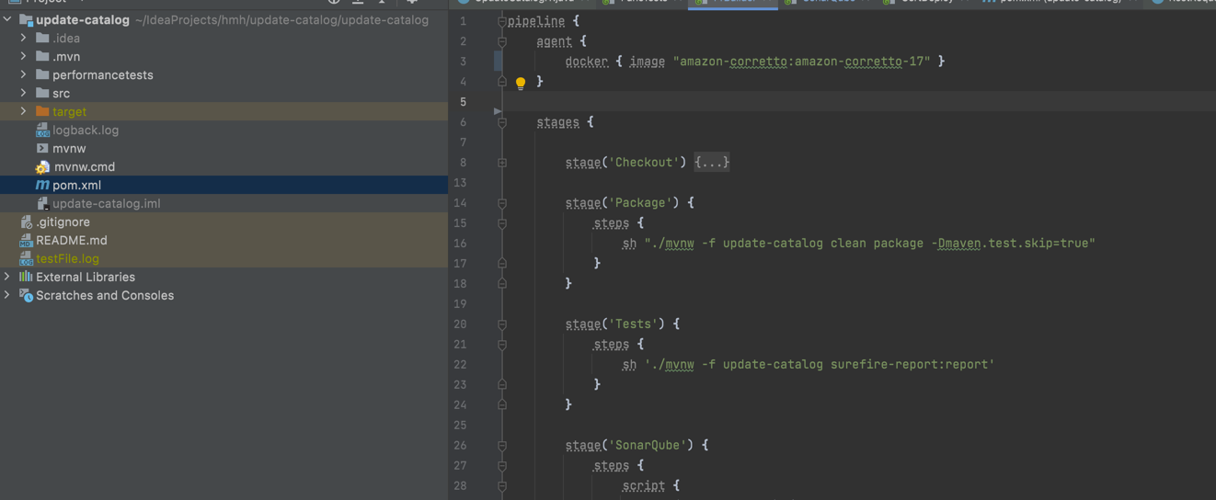Click the 'pipeline' keyword on line 1
Viewport: 1216px width, 500px height.
tap(536, 21)
